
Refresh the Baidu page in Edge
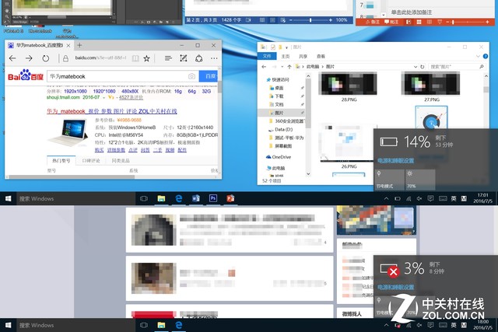tap(46, 58)
